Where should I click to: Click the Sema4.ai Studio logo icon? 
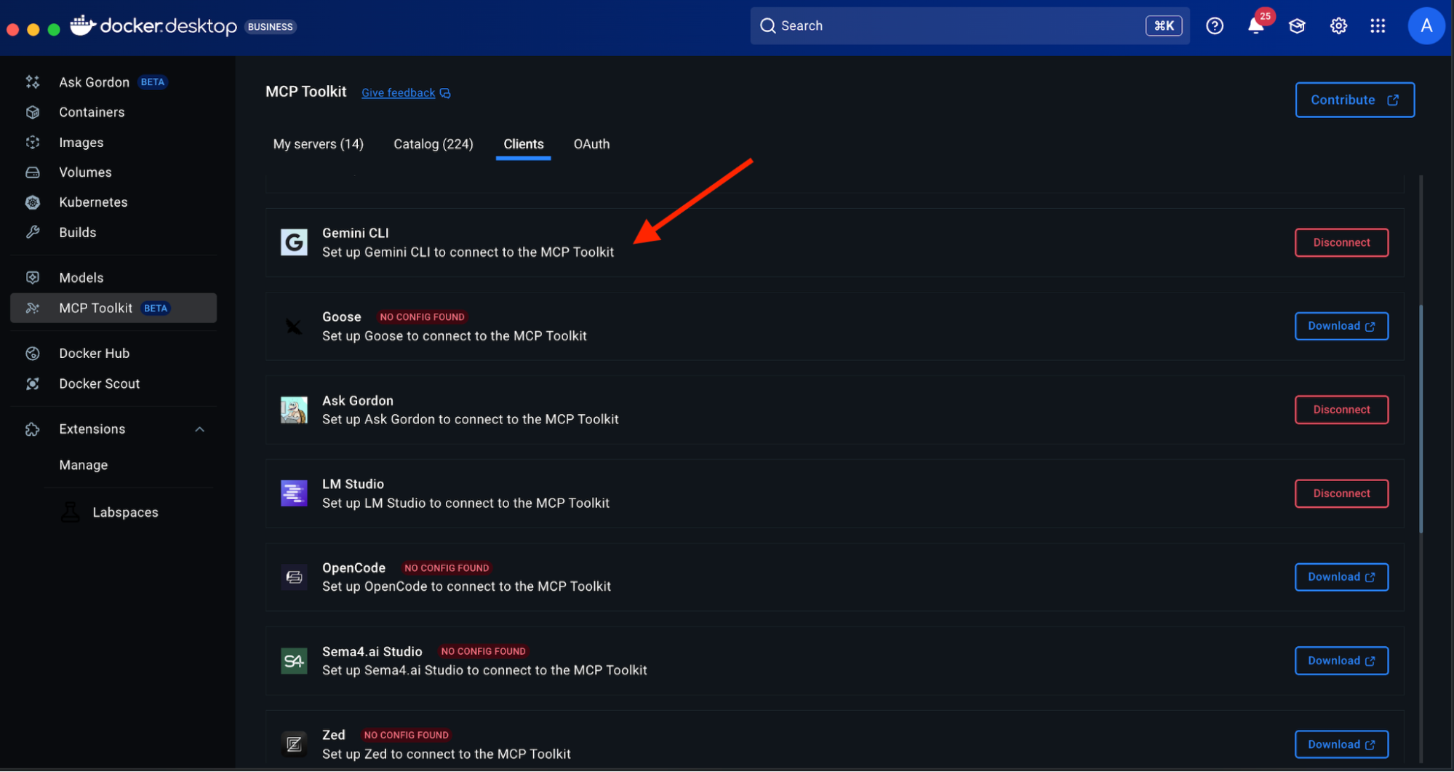(x=294, y=661)
